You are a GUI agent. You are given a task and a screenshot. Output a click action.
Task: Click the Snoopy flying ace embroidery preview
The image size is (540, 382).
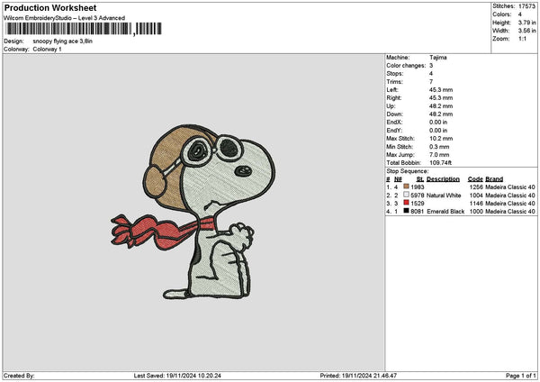pos(193,212)
